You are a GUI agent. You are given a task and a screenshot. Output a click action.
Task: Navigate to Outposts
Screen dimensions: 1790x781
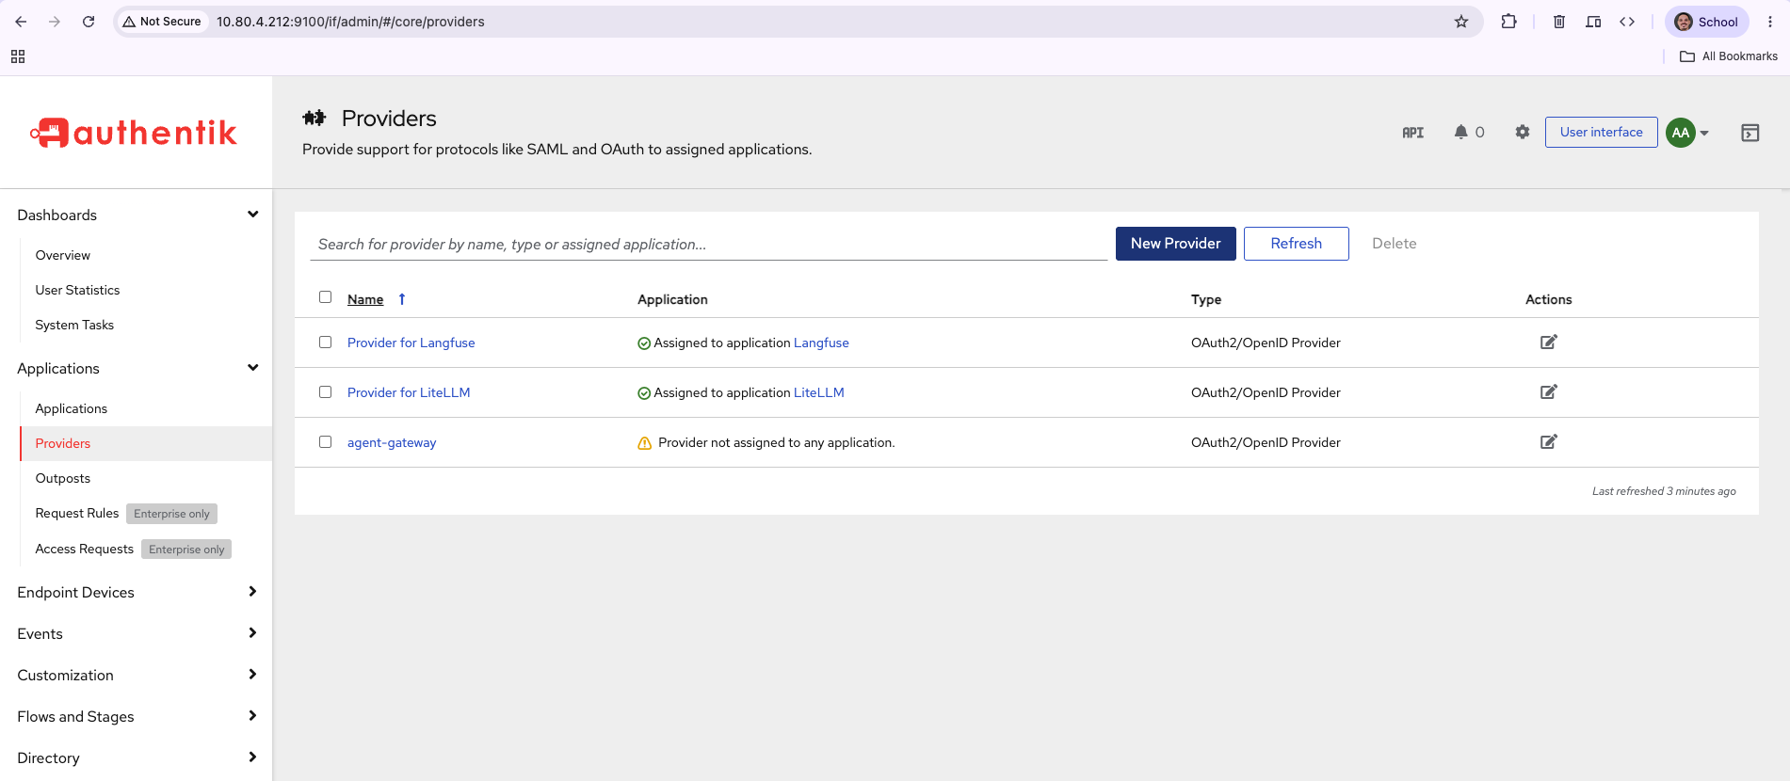pyautogui.click(x=63, y=478)
